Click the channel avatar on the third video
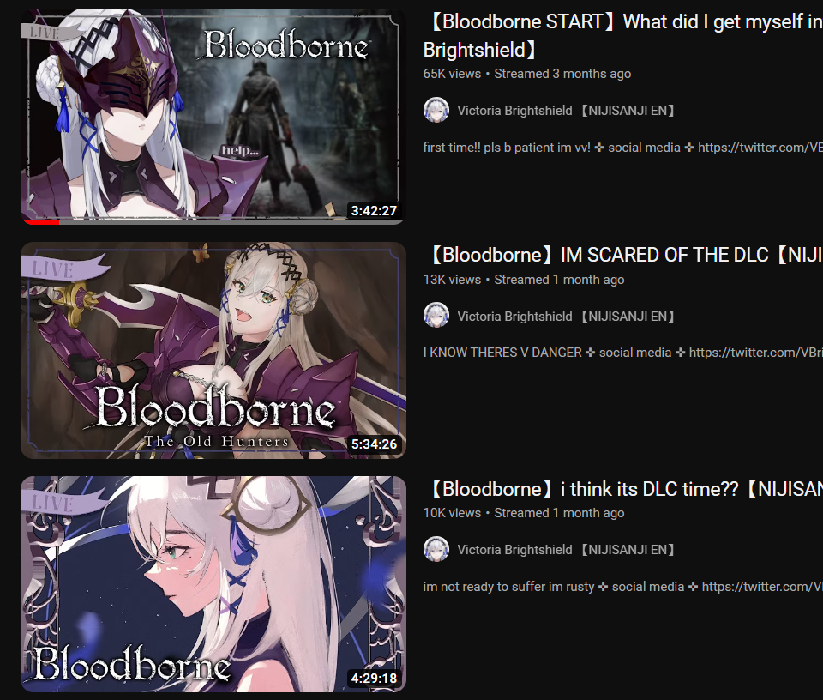Viewport: 823px width, 700px height. [x=436, y=549]
